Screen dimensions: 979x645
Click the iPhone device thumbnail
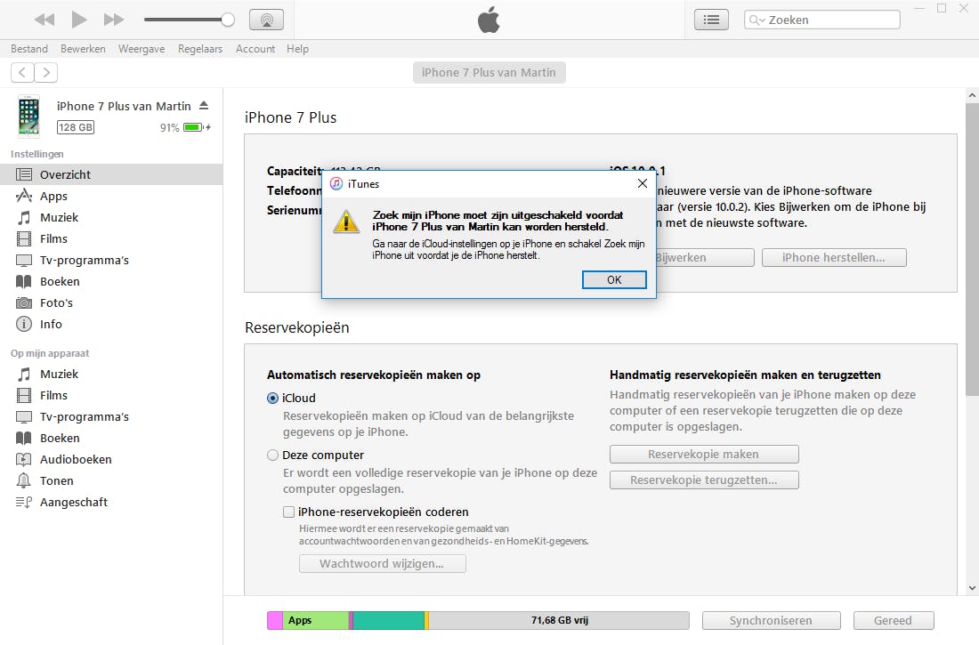pos(28,117)
